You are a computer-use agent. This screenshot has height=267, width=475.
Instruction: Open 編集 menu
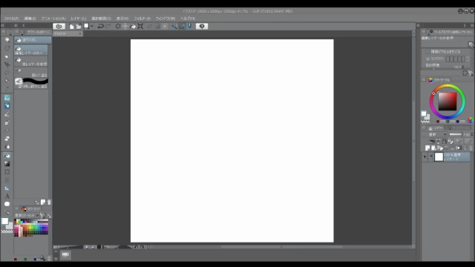coord(30,19)
